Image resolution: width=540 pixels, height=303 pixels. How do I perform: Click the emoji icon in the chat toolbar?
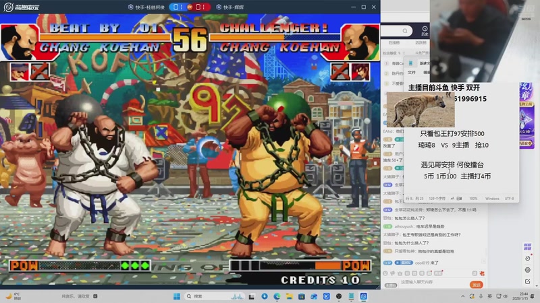pyautogui.click(x=385, y=273)
